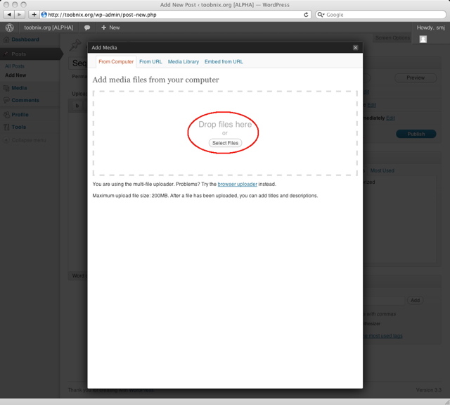Click the most used tags link

coord(383,335)
